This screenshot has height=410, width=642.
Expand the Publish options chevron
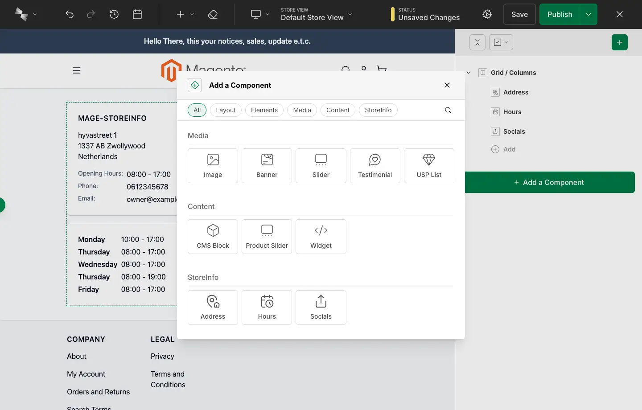(588, 14)
